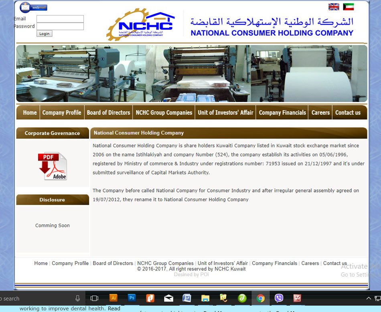
Task: Open Company Financials in the navigation bar
Action: click(282, 112)
